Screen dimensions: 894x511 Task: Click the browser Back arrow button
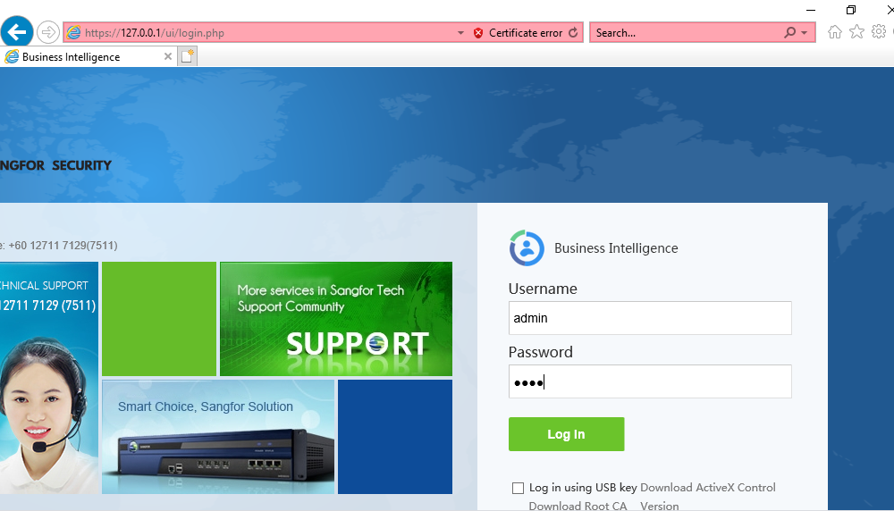17,31
